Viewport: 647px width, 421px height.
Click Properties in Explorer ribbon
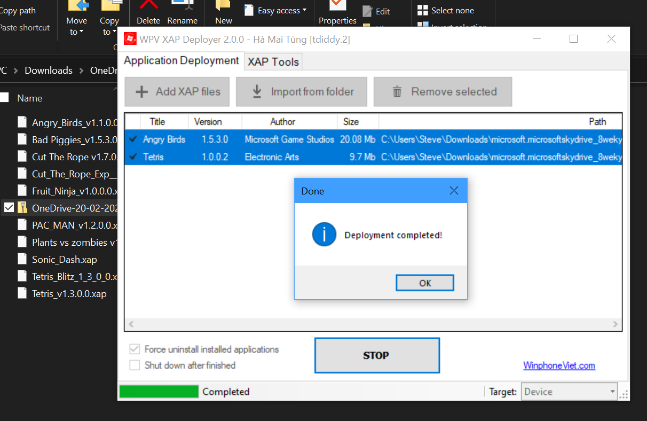337,13
